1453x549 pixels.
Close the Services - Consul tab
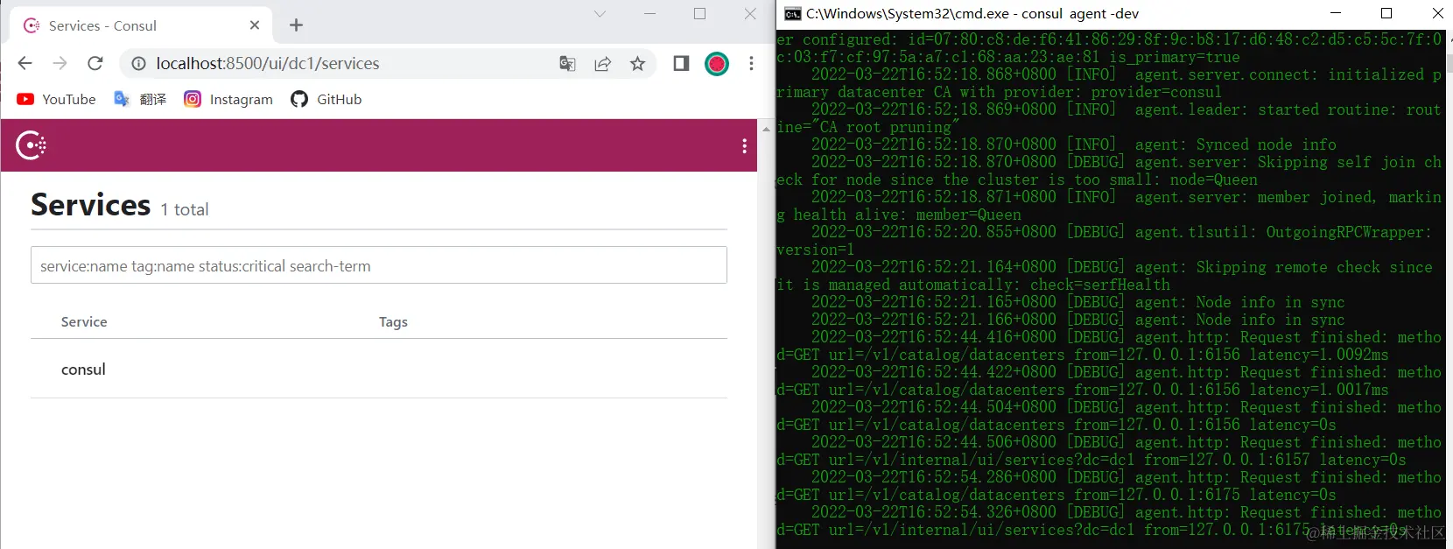point(255,25)
